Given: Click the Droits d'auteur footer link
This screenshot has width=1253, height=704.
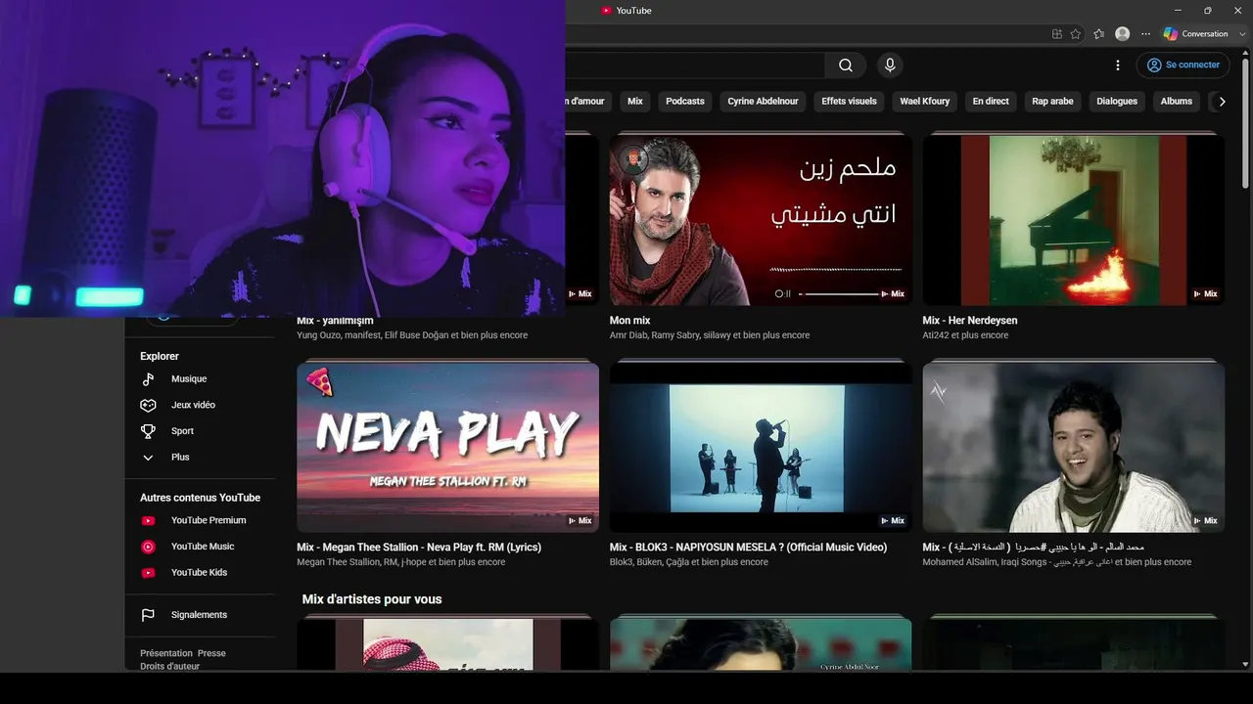Looking at the screenshot, I should point(169,666).
